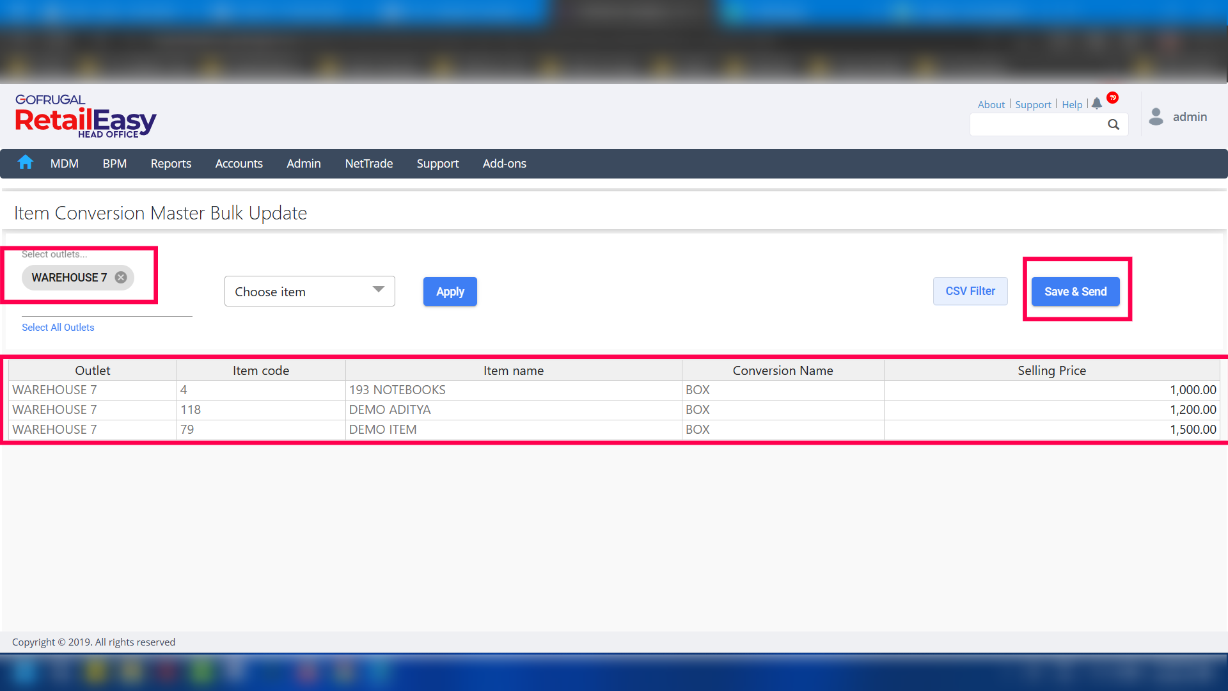Open the Support link in header
The height and width of the screenshot is (691, 1228).
(x=1033, y=105)
